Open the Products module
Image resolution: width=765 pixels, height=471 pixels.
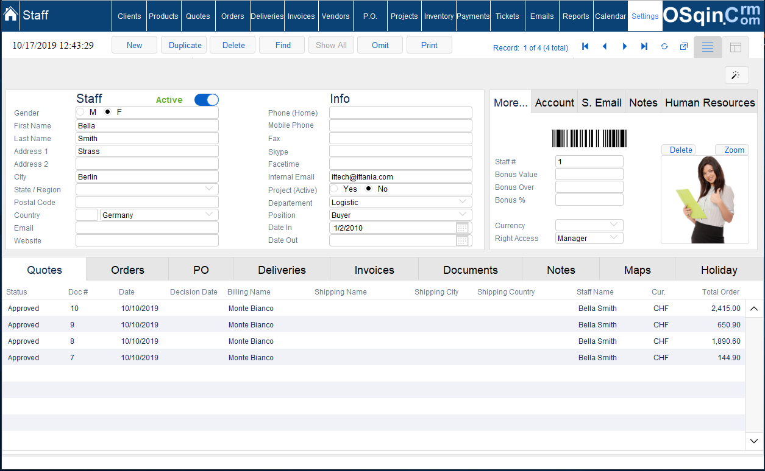(164, 16)
